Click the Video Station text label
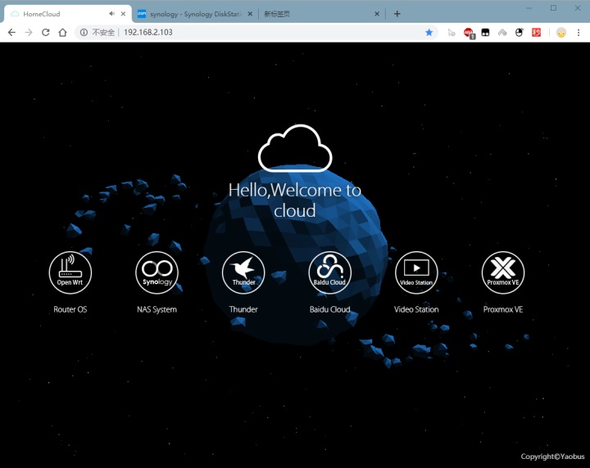590x468 pixels. click(x=416, y=309)
